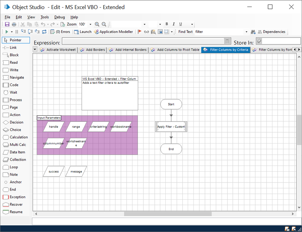Viewport: 302px width, 232px height.
Task: Click the Zoom Out magnifier icon
Action: tap(104, 24)
